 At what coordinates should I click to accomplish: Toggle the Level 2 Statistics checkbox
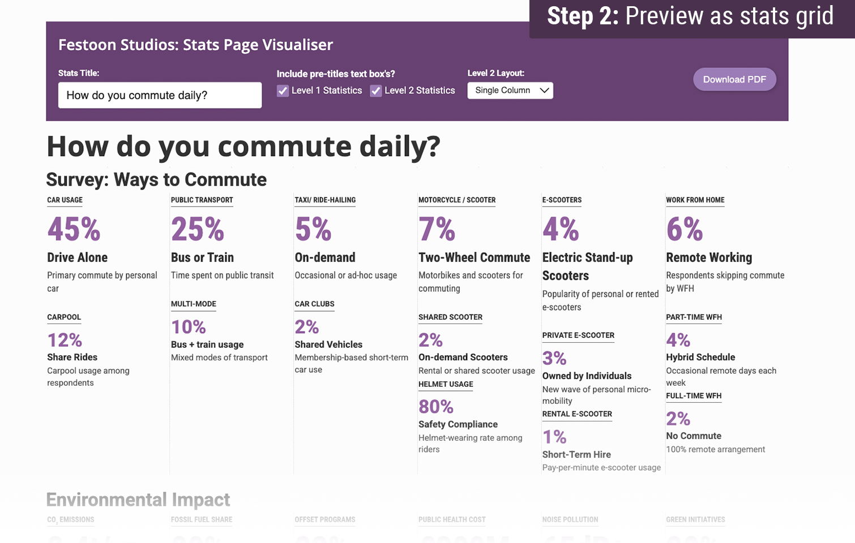pos(376,91)
